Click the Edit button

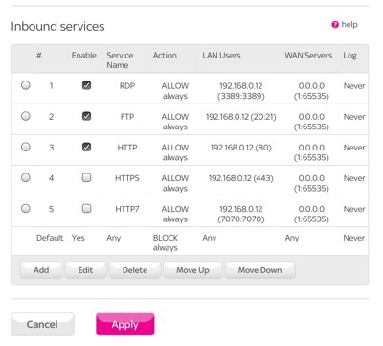pyautogui.click(x=85, y=270)
